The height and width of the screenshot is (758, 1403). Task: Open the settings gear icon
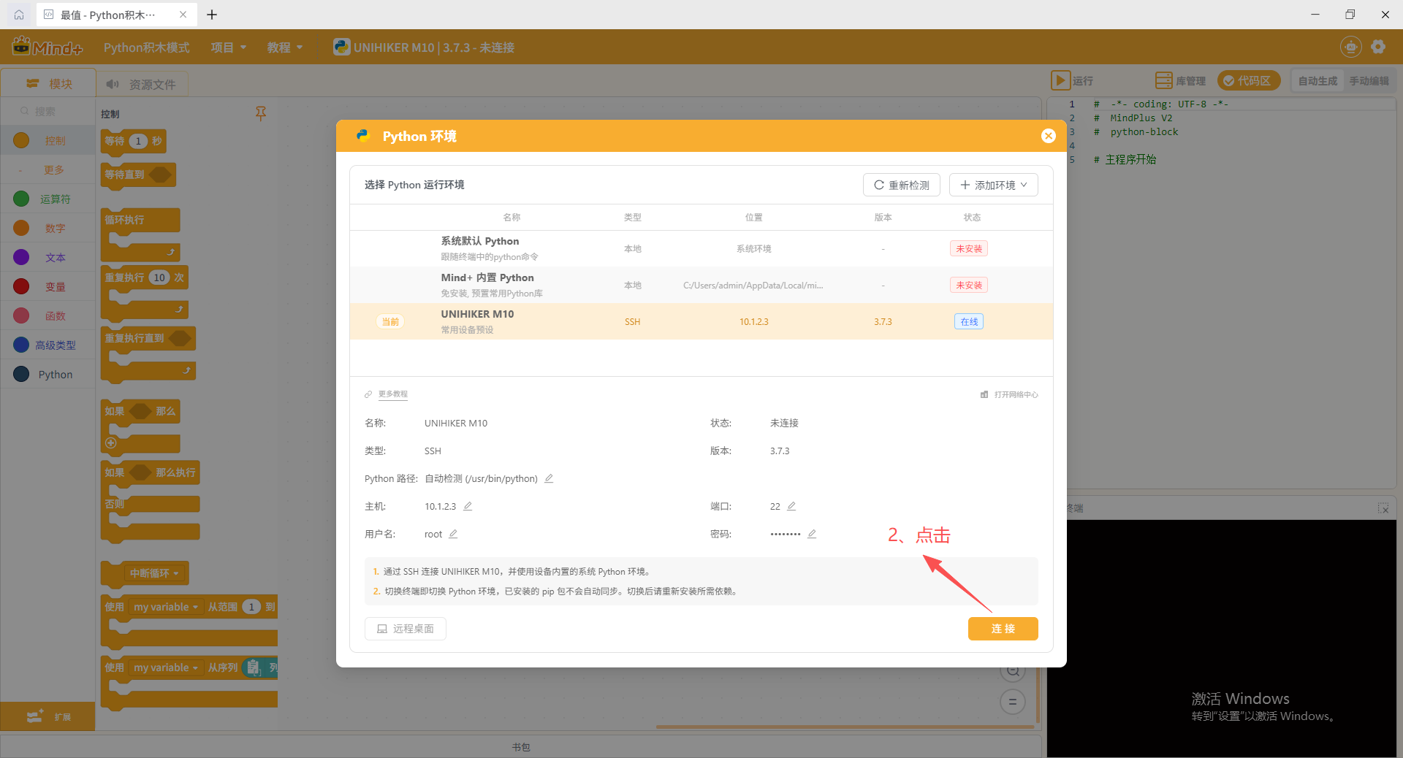(x=1378, y=47)
